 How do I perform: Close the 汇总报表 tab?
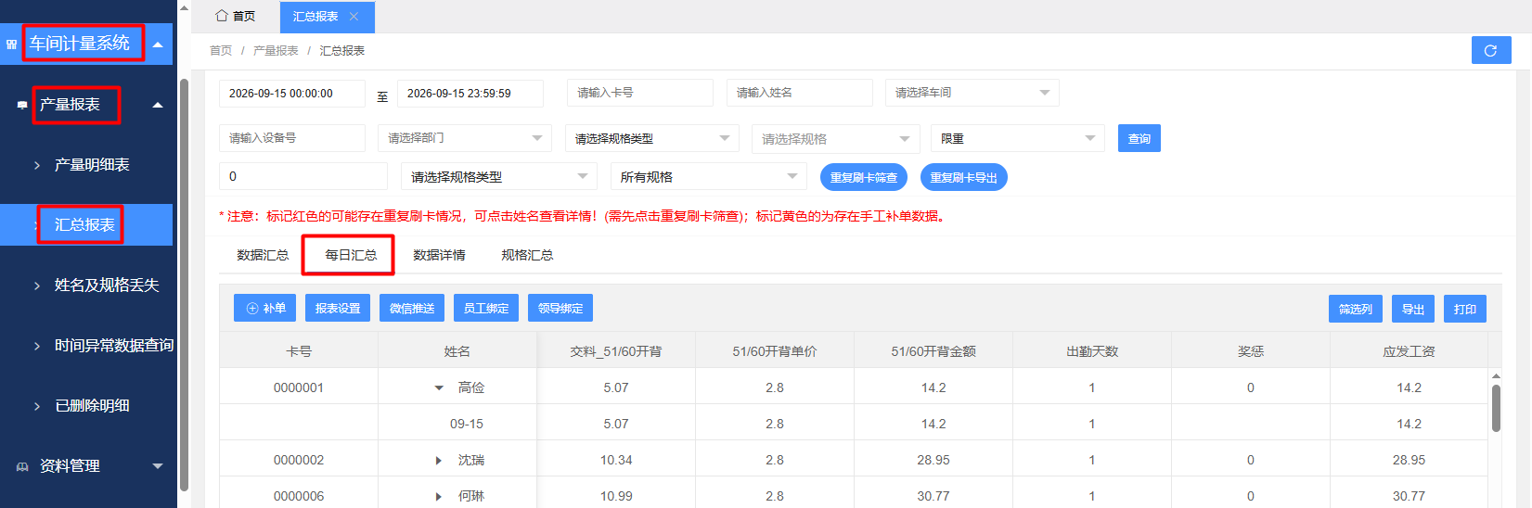pos(354,17)
